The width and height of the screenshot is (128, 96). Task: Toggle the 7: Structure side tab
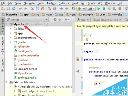[3, 46]
